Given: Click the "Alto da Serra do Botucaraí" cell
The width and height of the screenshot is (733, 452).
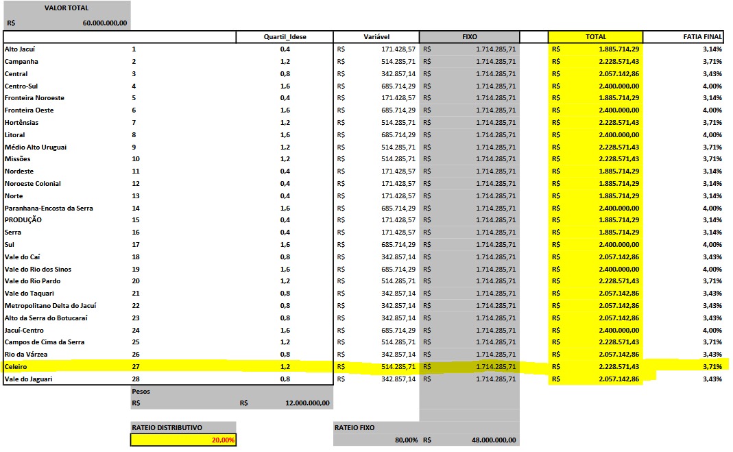Looking at the screenshot, I should click(46, 318).
